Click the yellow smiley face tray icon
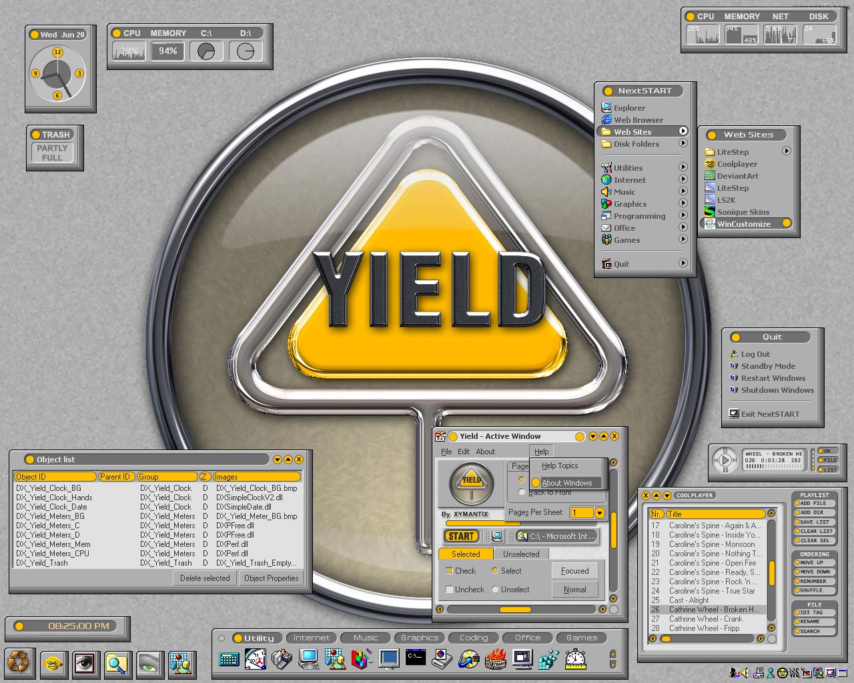 (x=783, y=672)
